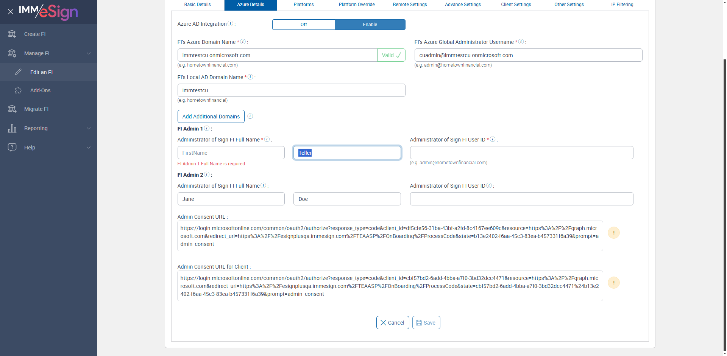727x356 pixels.
Task: Click info icon beside Add Additional Domains
Action: [x=250, y=116]
